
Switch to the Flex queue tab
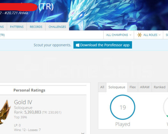(x=132, y=87)
